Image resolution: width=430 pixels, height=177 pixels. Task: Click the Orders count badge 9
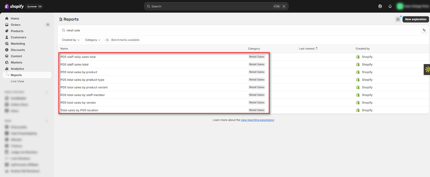point(48,24)
